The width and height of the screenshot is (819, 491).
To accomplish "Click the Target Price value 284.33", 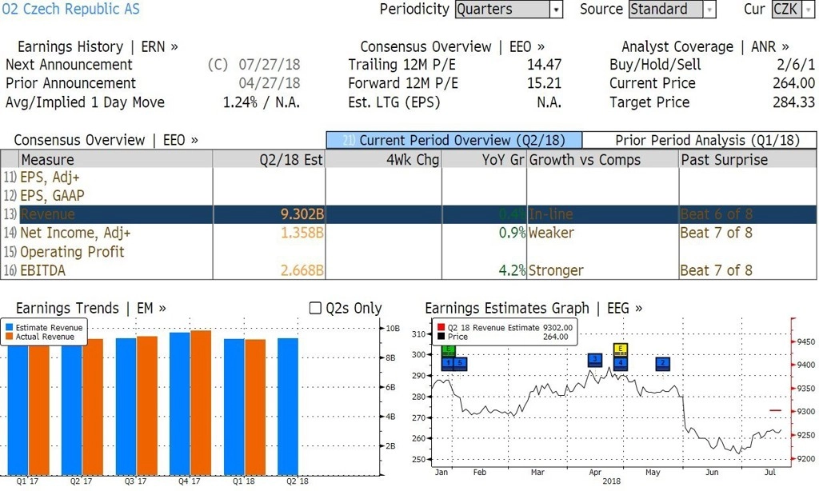I will tap(793, 102).
